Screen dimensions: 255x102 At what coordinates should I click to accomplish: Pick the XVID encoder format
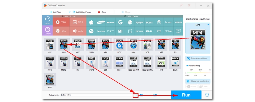[50, 80]
